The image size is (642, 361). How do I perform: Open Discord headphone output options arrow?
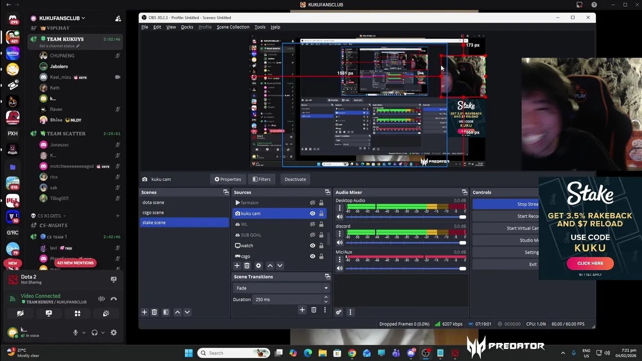click(x=103, y=332)
